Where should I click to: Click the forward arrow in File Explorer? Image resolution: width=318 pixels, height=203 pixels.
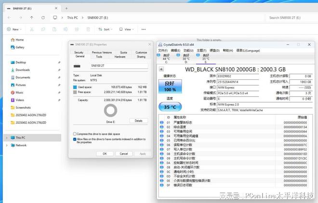pyautogui.click(x=21, y=18)
